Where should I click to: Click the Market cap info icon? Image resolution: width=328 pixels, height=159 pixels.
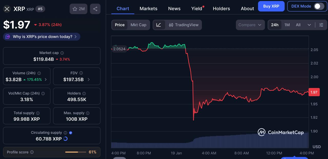point(61,53)
